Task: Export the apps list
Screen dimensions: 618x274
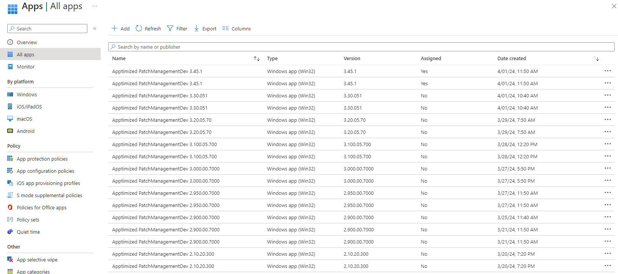Action: pos(205,29)
